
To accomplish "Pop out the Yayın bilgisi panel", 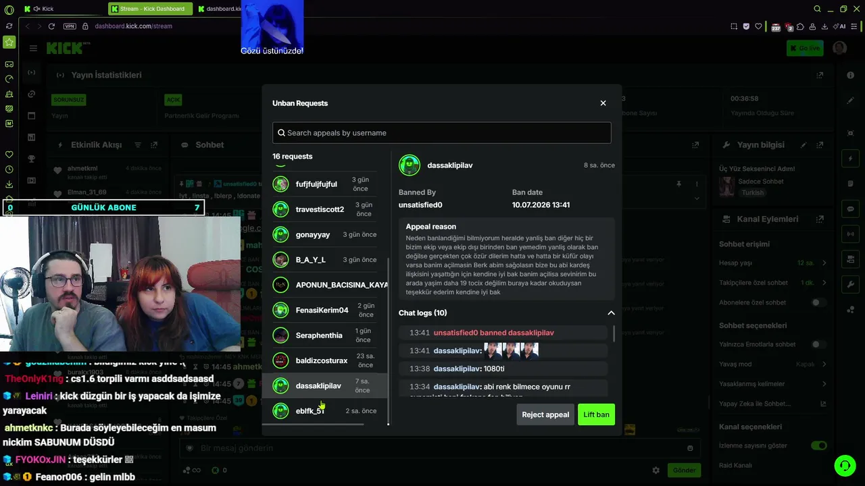I will tap(820, 144).
